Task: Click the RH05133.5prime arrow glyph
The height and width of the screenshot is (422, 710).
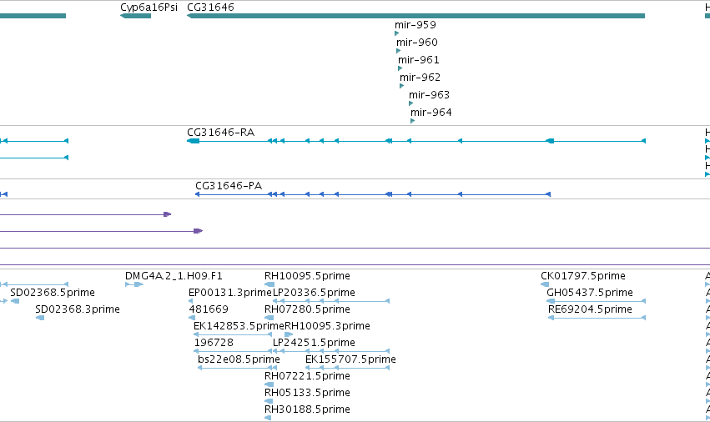Action: 269,401
